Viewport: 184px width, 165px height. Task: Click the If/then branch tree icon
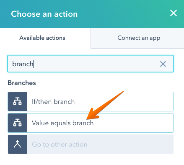(x=17, y=101)
